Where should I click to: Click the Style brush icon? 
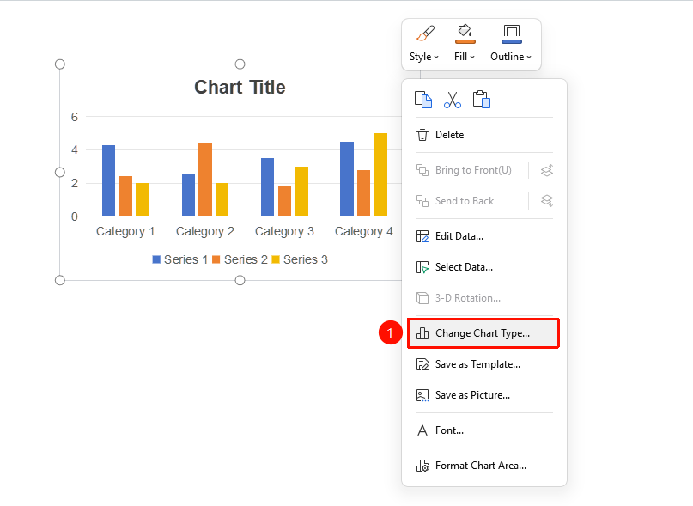(425, 34)
